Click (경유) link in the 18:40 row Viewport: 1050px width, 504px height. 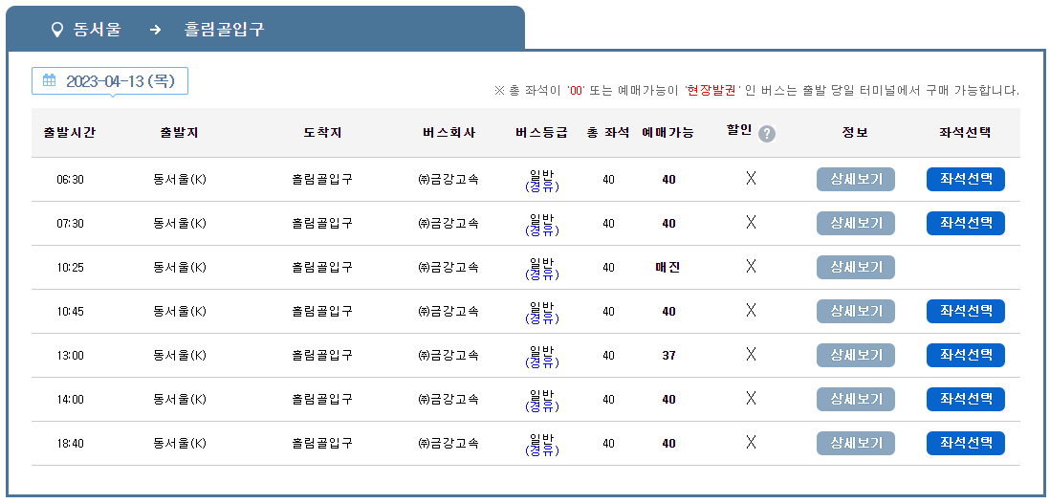(542, 449)
